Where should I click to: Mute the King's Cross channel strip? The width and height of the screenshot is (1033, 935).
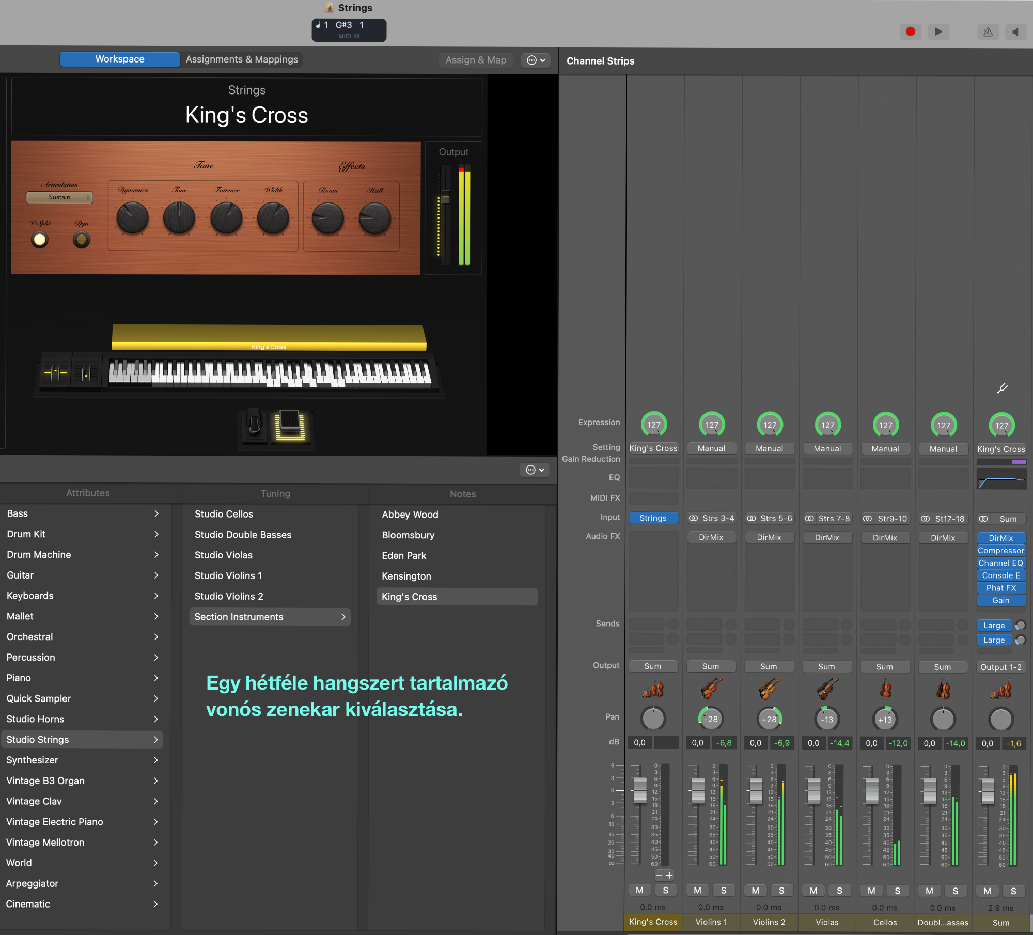point(639,890)
